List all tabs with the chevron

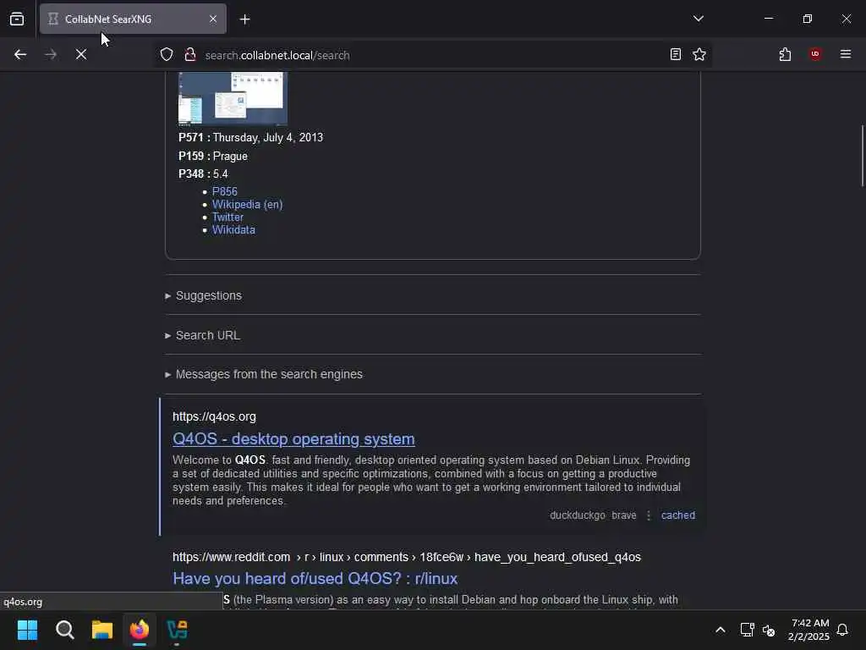point(699,19)
